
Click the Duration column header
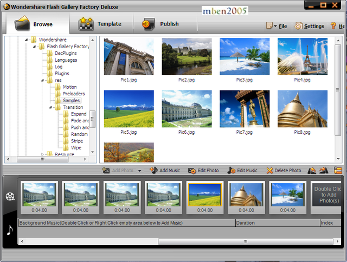(278, 223)
